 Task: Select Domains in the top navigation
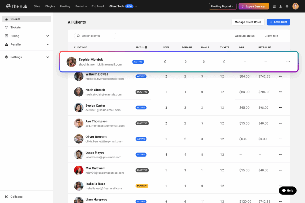pyautogui.click(x=81, y=6)
